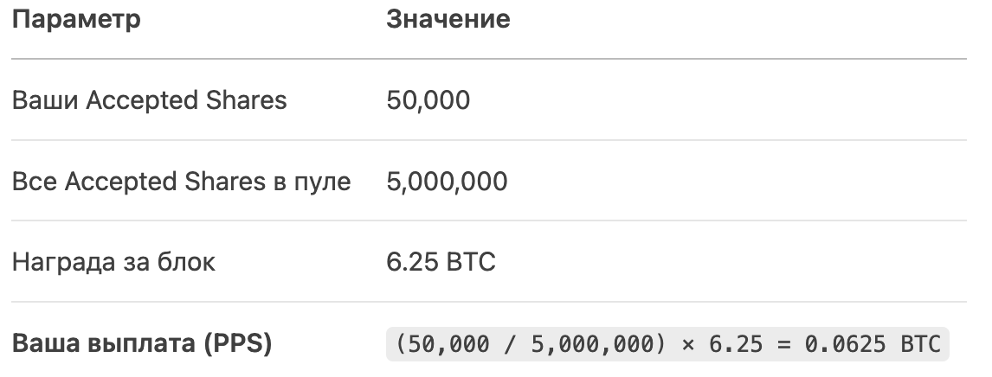Click (50,000 at the formula start
The image size is (992, 377).
(x=441, y=344)
